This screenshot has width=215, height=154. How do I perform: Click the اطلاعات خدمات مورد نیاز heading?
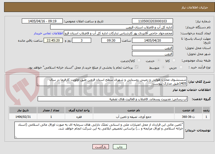tap(192, 90)
